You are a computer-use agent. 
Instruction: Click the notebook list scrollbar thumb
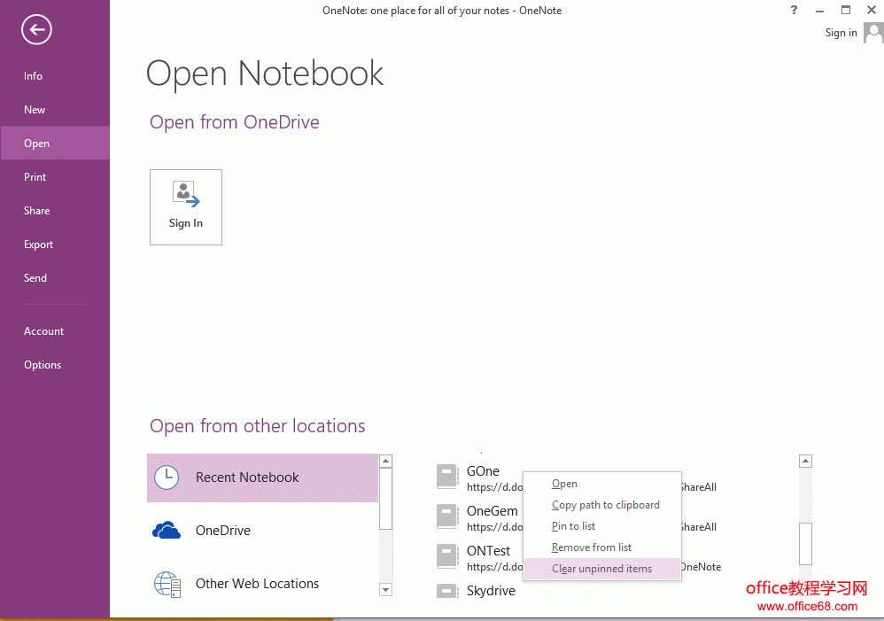806,544
